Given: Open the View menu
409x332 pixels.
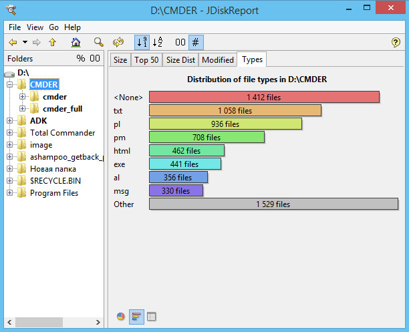Looking at the screenshot, I should (35, 27).
